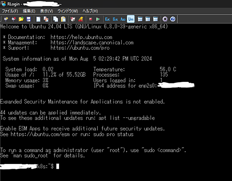The height and width of the screenshot is (181, 232).
Task: Click the reconnect page icon with orange arrows
Action: (x=46, y=19)
